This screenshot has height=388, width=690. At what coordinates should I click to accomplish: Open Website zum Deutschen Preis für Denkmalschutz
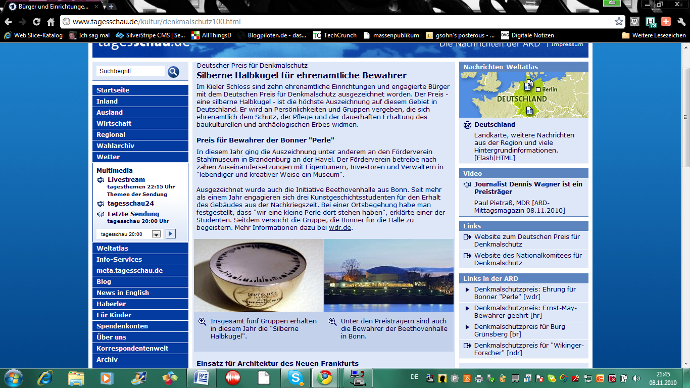tap(527, 240)
